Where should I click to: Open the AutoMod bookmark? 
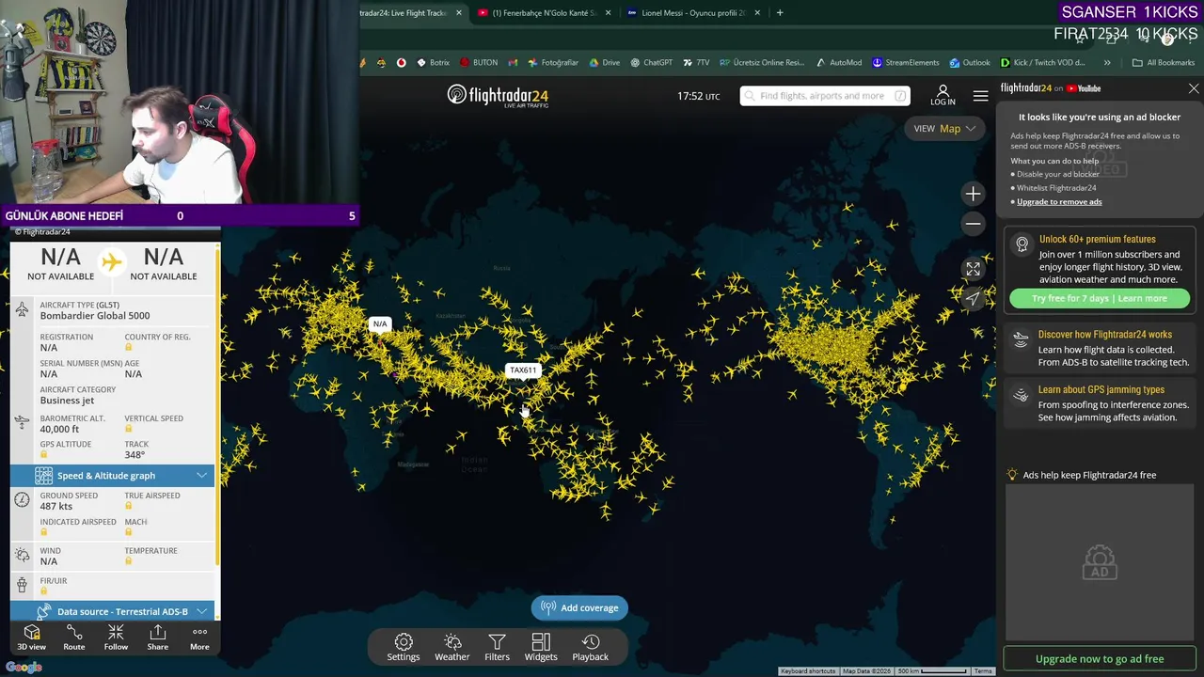click(839, 63)
